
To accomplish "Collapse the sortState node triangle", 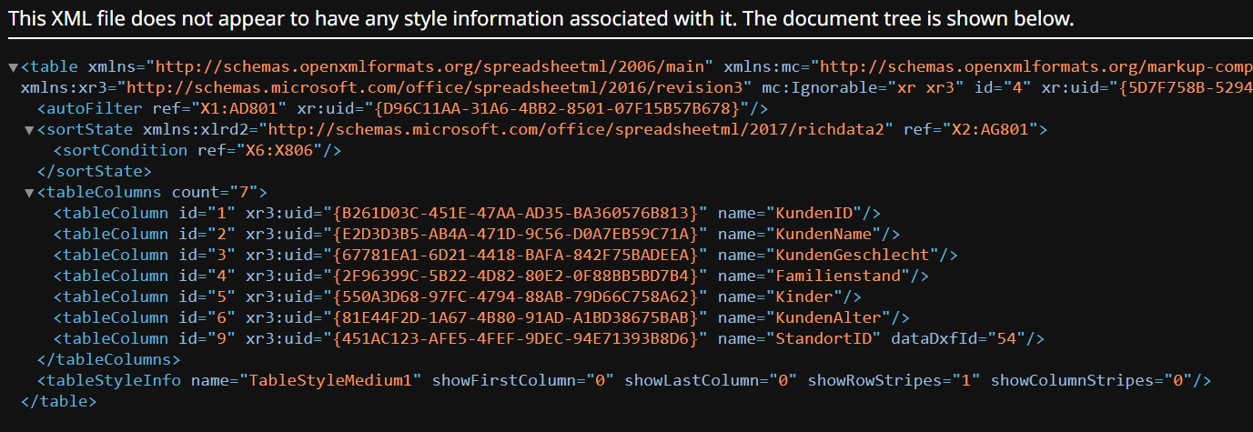I will (29, 130).
